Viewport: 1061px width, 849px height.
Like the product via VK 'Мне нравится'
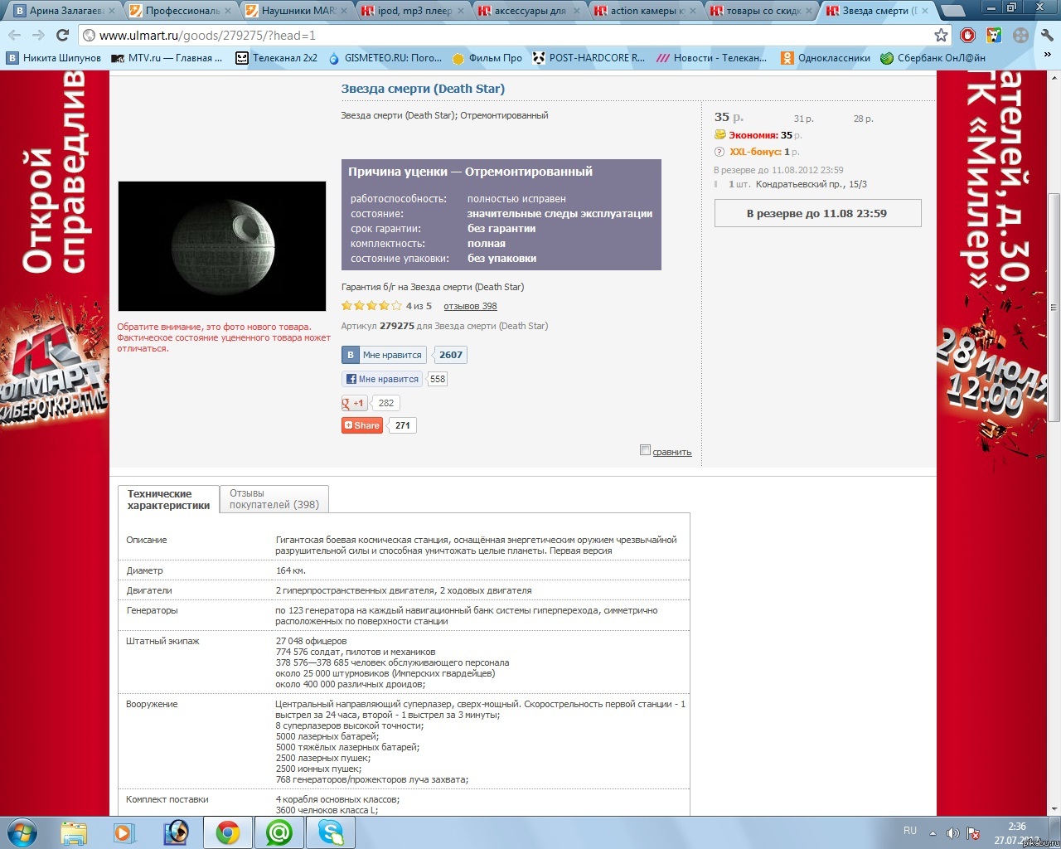tap(384, 355)
